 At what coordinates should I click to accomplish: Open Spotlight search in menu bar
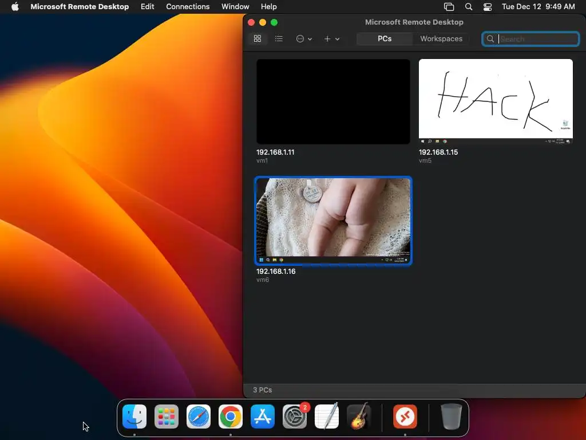[x=468, y=7]
